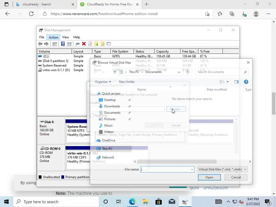Click the folder with magnifier toolbar icon

[102, 44]
